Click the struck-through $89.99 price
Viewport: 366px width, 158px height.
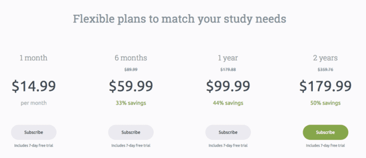(x=131, y=70)
